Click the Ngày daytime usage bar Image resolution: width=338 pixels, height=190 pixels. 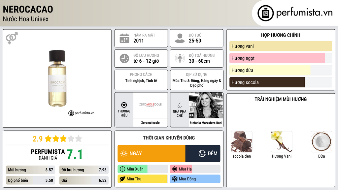click(x=151, y=153)
